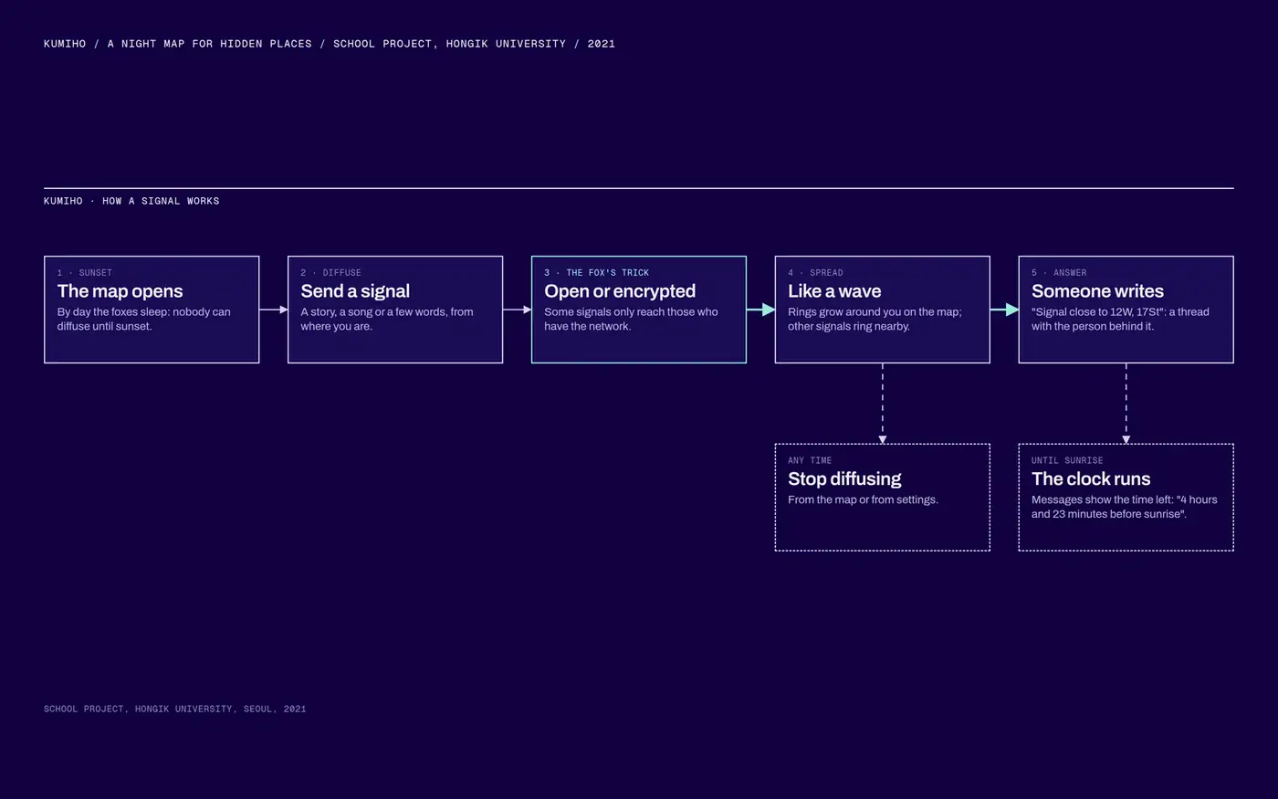This screenshot has width=1278, height=799.
Task: Click the '5 · ANSWER' step label
Action: (x=1059, y=273)
